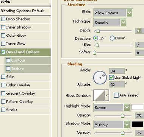This screenshot has height=137, width=144.
Task: Click the Size value field showing 7
Action: [139, 45]
